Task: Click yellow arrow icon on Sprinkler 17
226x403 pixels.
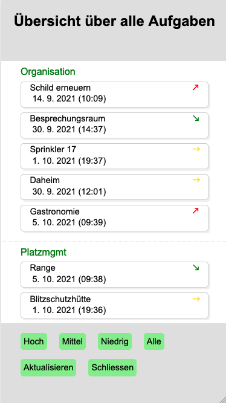Action: 196,149
